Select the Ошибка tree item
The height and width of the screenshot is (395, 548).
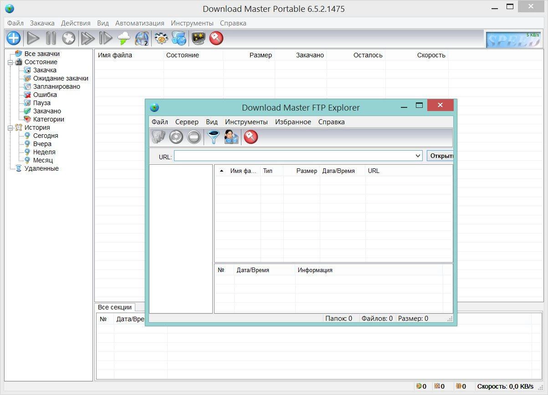(x=45, y=95)
